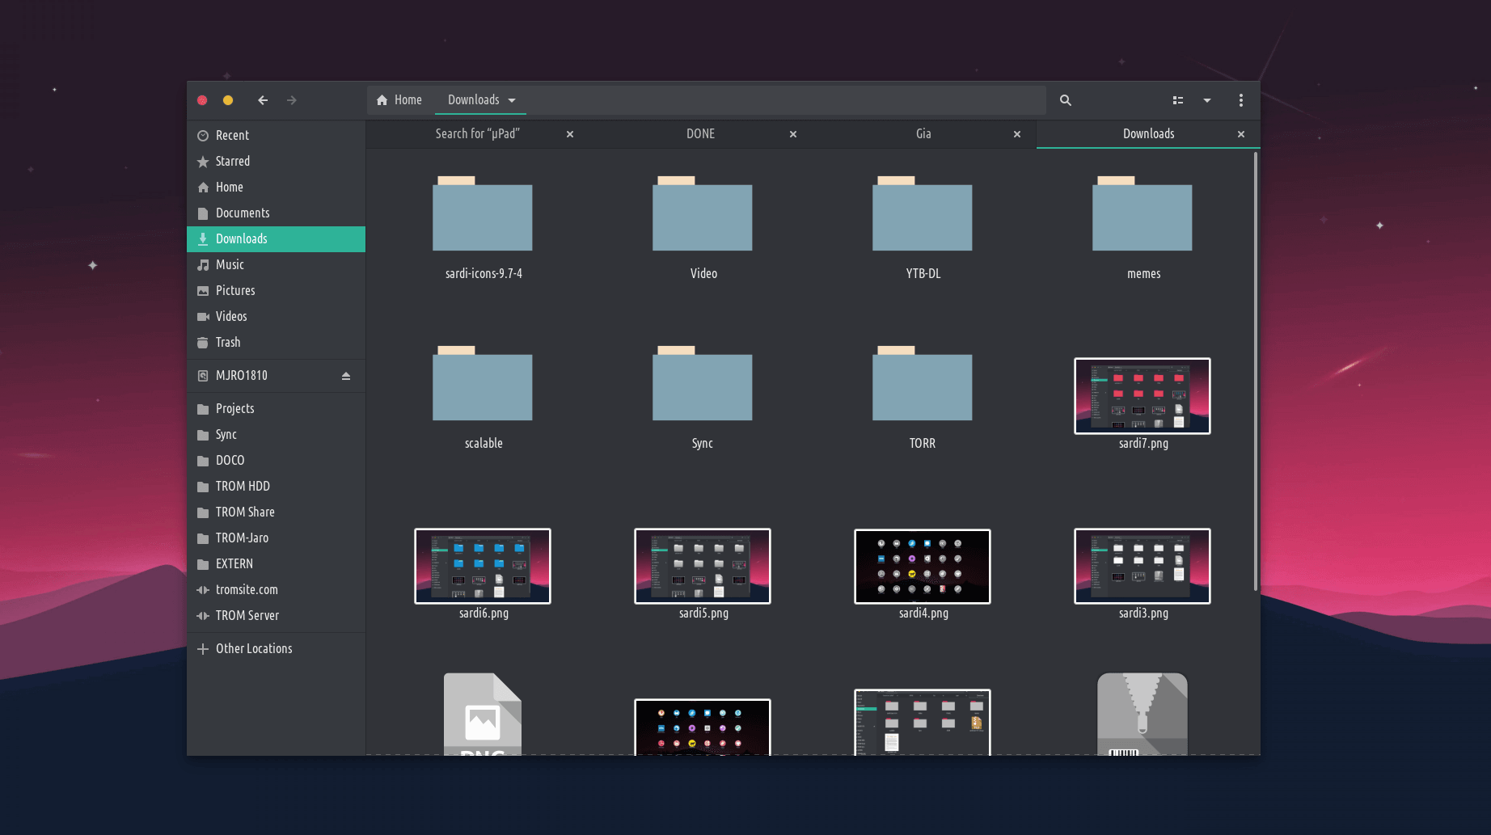1491x835 pixels.
Task: Click Home in the path bar
Action: [x=399, y=100]
